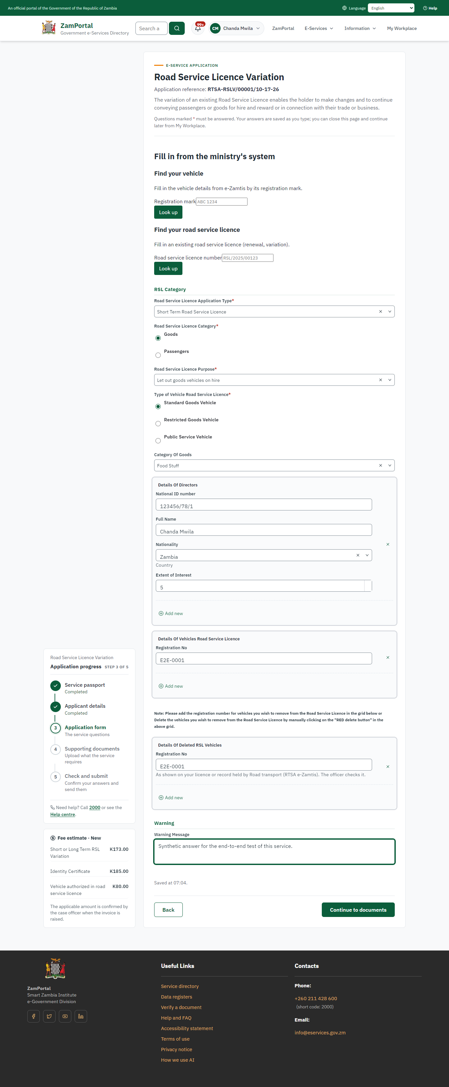Click the Extent of Interest number stepper

[x=368, y=586]
